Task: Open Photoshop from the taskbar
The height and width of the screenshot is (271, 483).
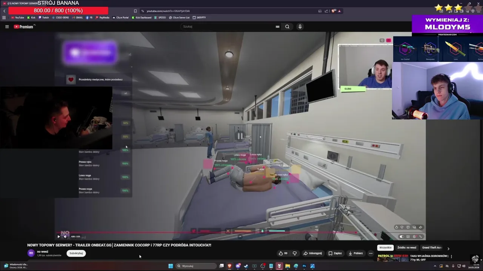Action: (304, 266)
